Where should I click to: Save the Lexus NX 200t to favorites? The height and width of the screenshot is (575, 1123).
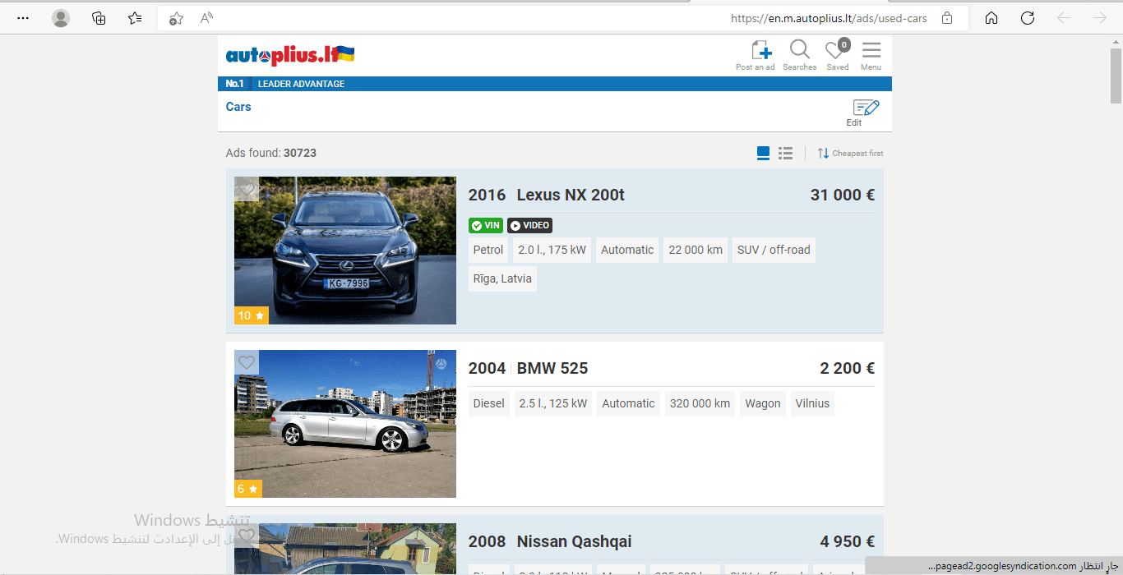(247, 189)
